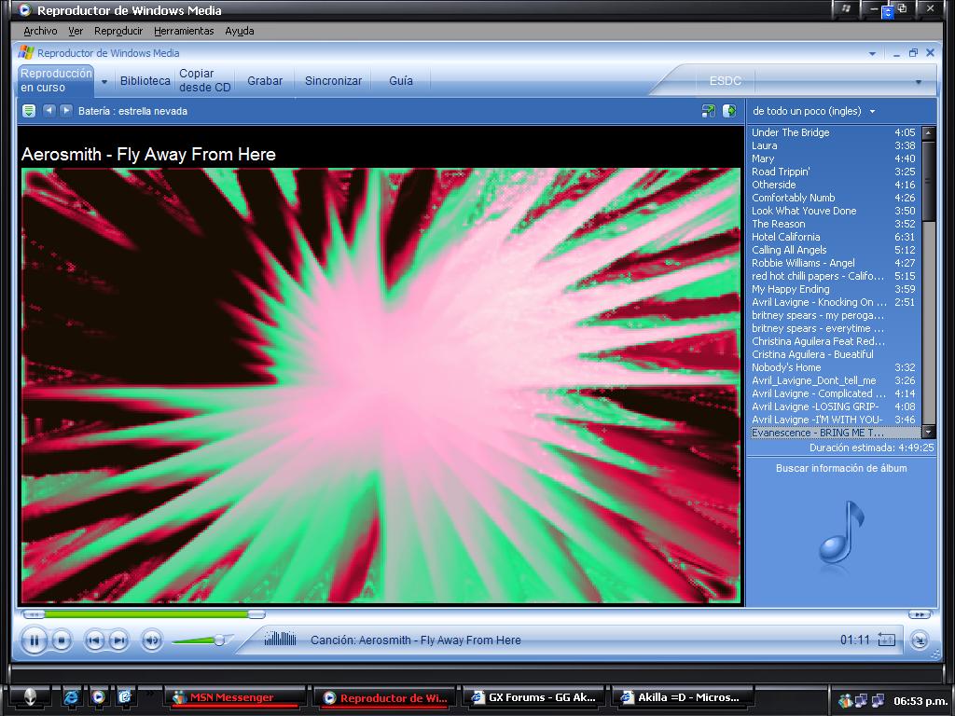Open the Herramientas menu
This screenshot has width=955, height=716.
(184, 31)
